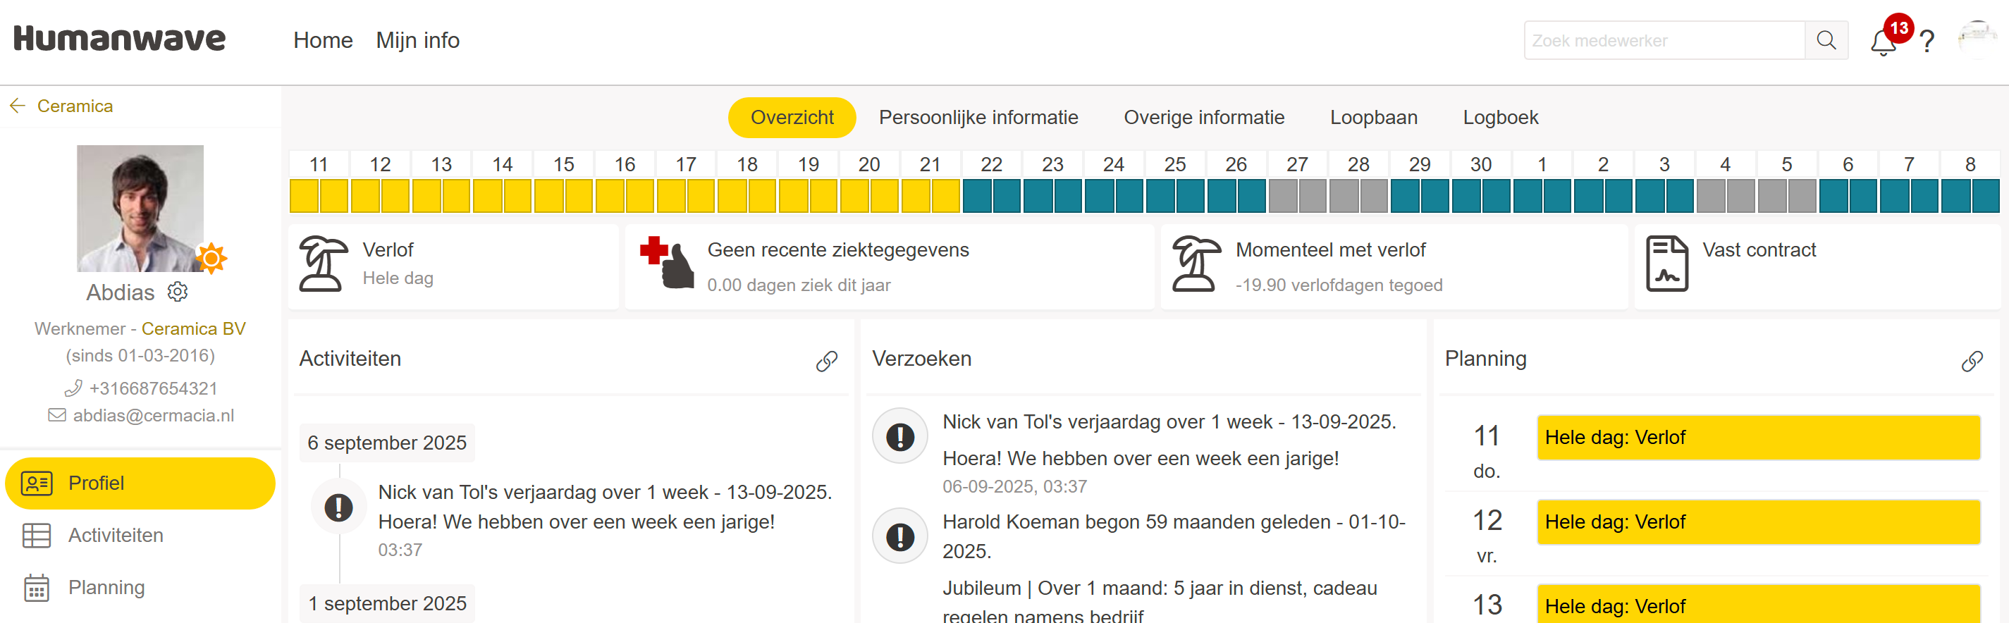Viewport: 2009px width, 623px height.
Task: Click the search magnifier button
Action: click(1826, 41)
